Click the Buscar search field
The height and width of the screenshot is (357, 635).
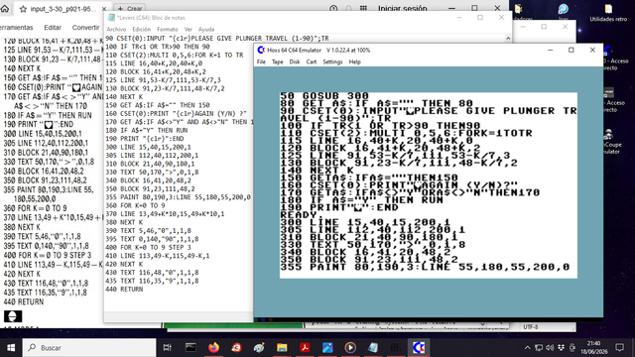coord(89,348)
